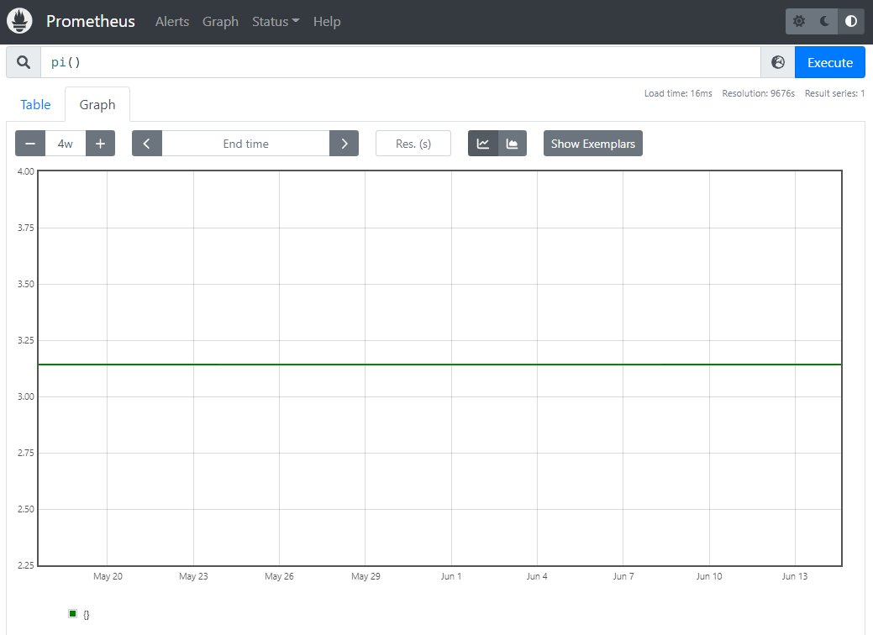Click the May 20 axis label
Image resolution: width=873 pixels, height=635 pixels.
(108, 576)
